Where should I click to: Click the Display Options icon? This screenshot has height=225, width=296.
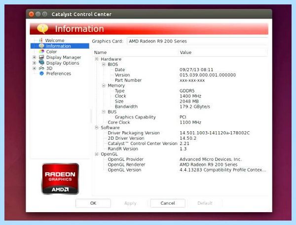[x=41, y=63]
